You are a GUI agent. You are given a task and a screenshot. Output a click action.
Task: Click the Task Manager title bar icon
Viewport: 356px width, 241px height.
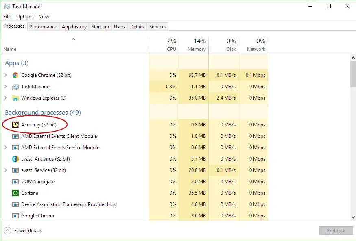[x=7, y=7]
